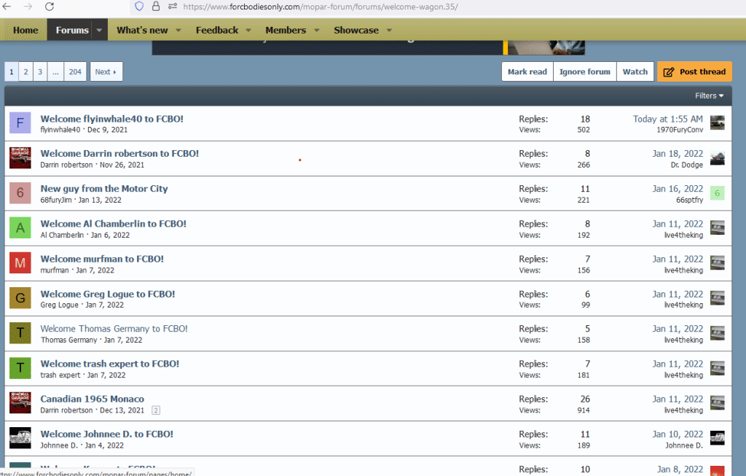
Task: Click Al Chamberlin's green A avatar
Action: pyautogui.click(x=20, y=228)
